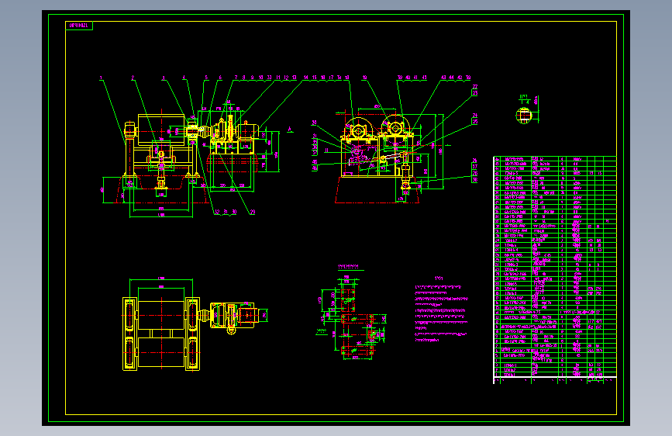Select the section marker letter A
This screenshot has width=672, height=436.
click(x=290, y=129)
